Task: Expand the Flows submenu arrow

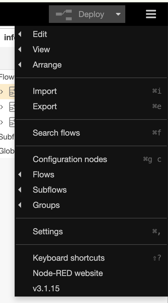Action: pos(20,174)
